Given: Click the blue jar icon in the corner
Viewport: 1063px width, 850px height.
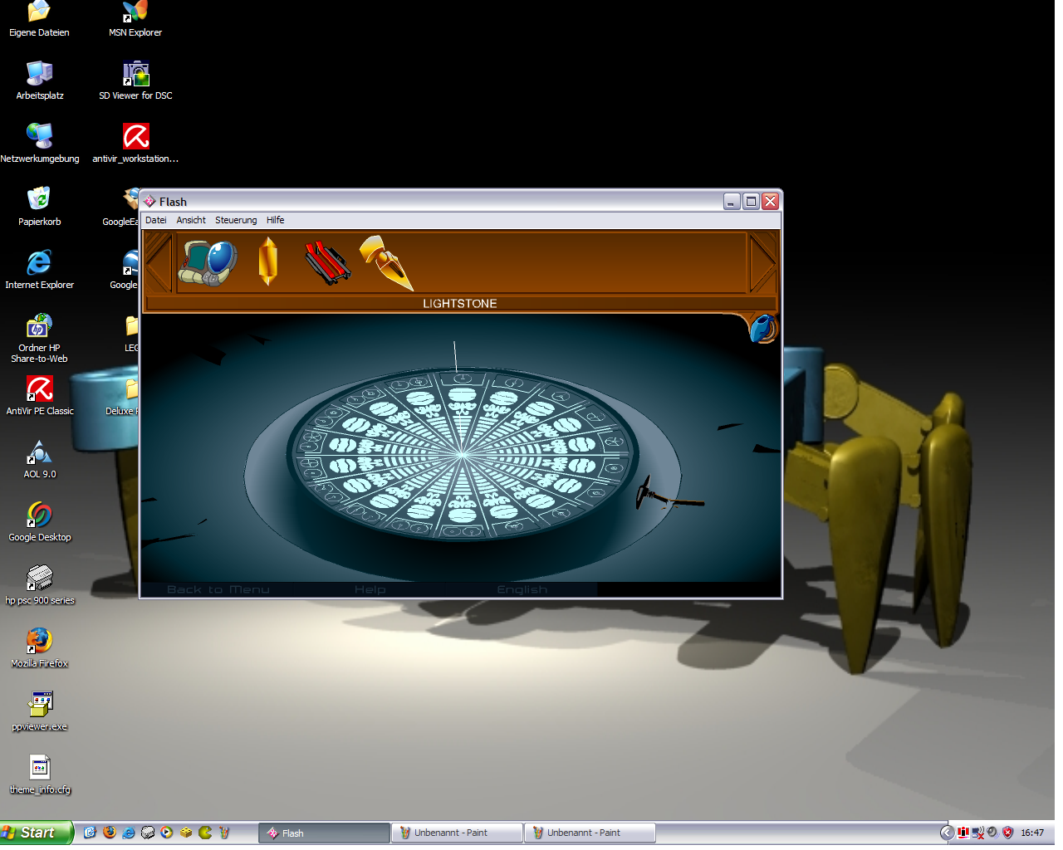Looking at the screenshot, I should click(x=762, y=328).
